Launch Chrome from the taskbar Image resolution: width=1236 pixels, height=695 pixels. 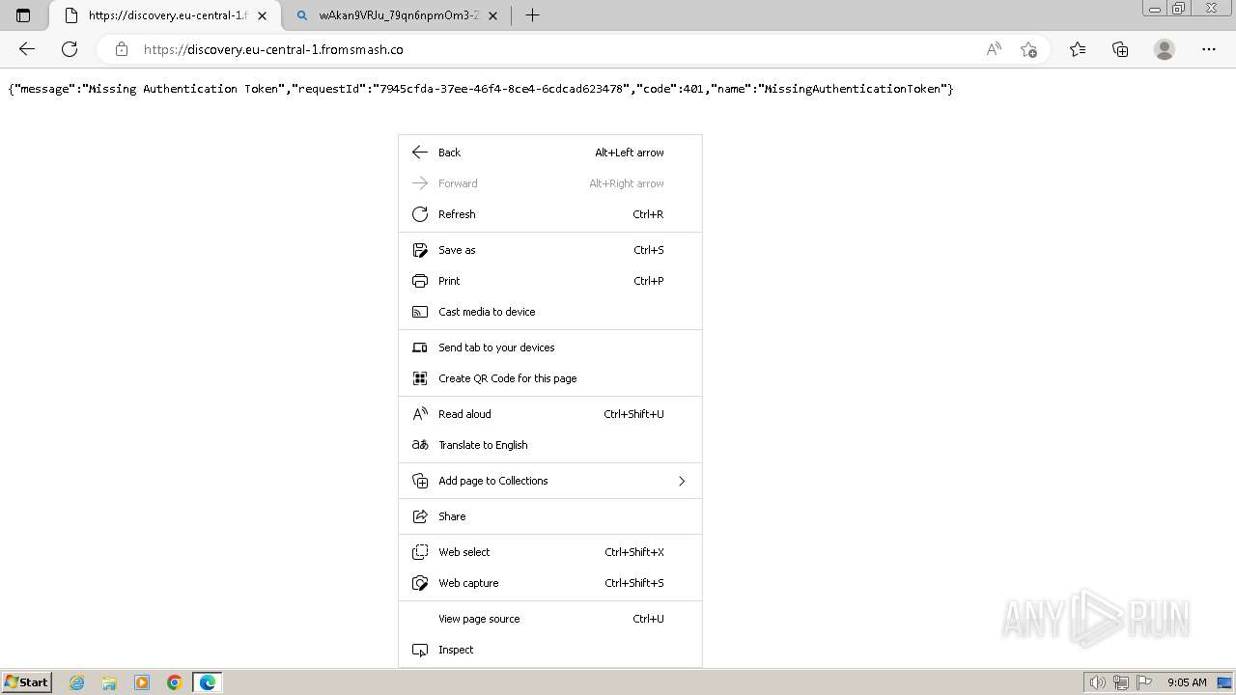click(x=175, y=682)
